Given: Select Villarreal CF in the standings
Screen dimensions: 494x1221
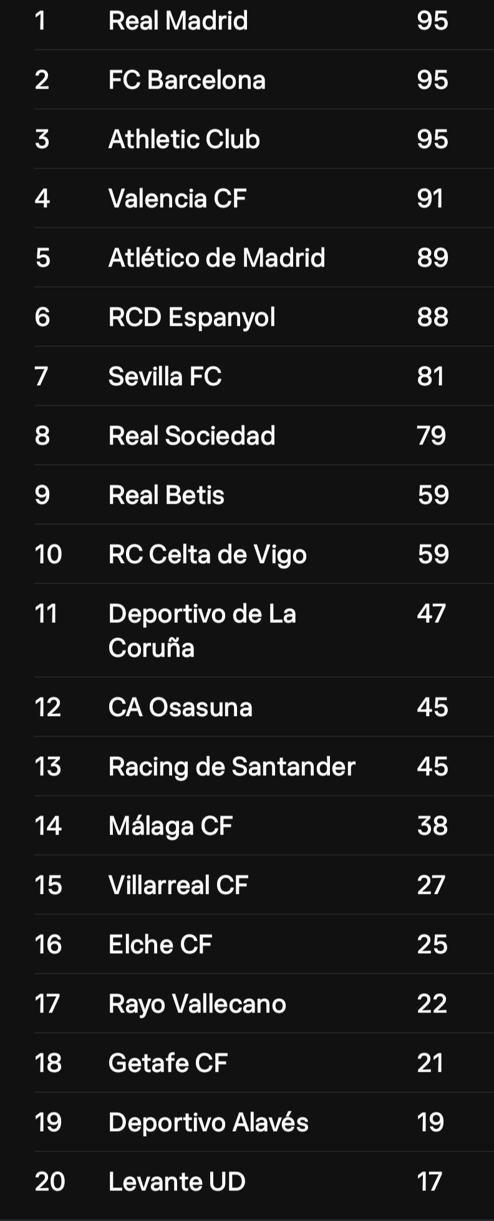Looking at the screenshot, I should [264, 885].
